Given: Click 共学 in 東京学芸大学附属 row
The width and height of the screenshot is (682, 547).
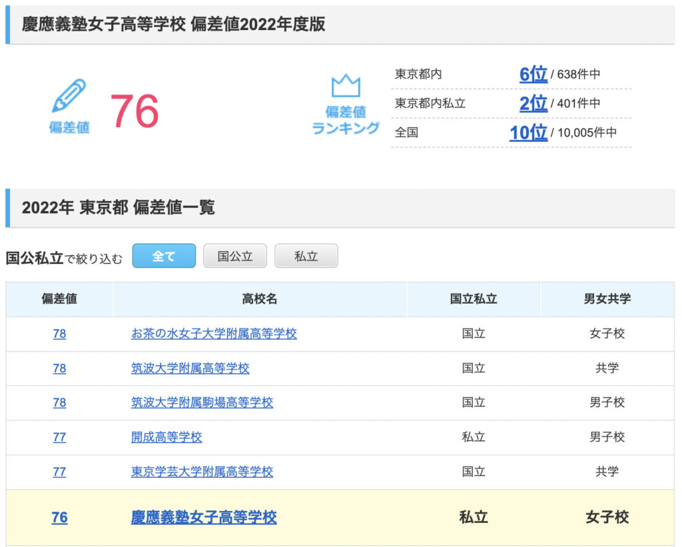Looking at the screenshot, I should (x=607, y=472).
